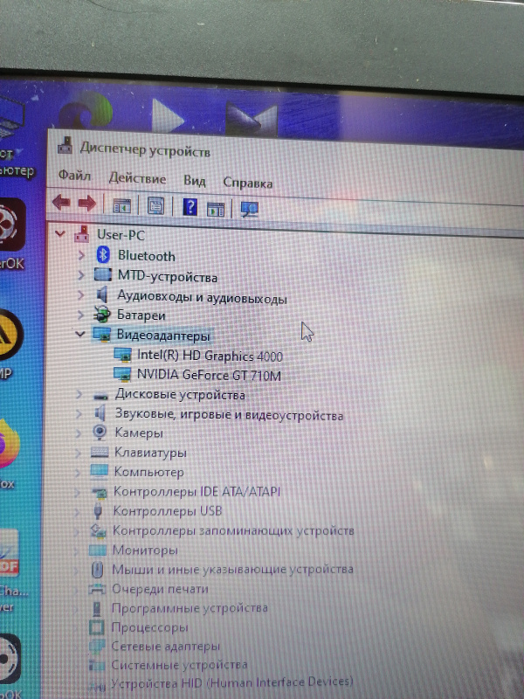
Task: Click the Forward arrow toolbar icon
Action: coord(86,204)
